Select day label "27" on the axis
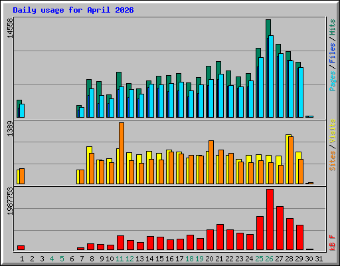Viewport: 340px width, 266px height. click(279, 259)
